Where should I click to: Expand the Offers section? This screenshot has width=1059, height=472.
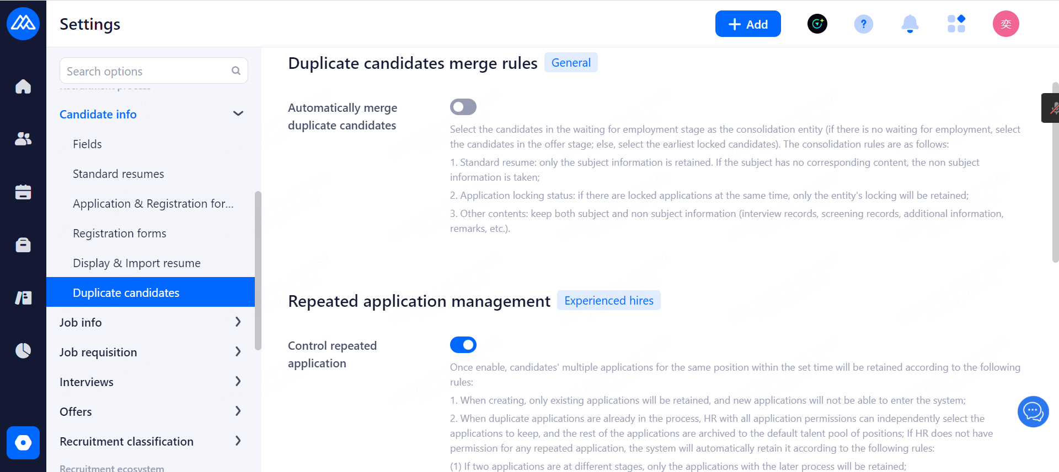[x=238, y=411]
